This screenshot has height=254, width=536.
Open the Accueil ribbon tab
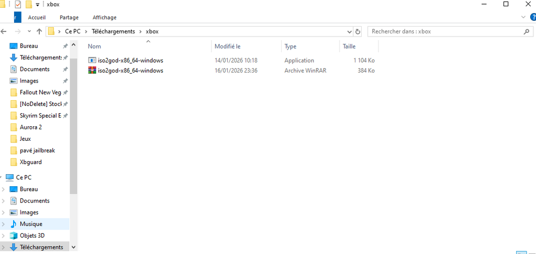click(37, 17)
